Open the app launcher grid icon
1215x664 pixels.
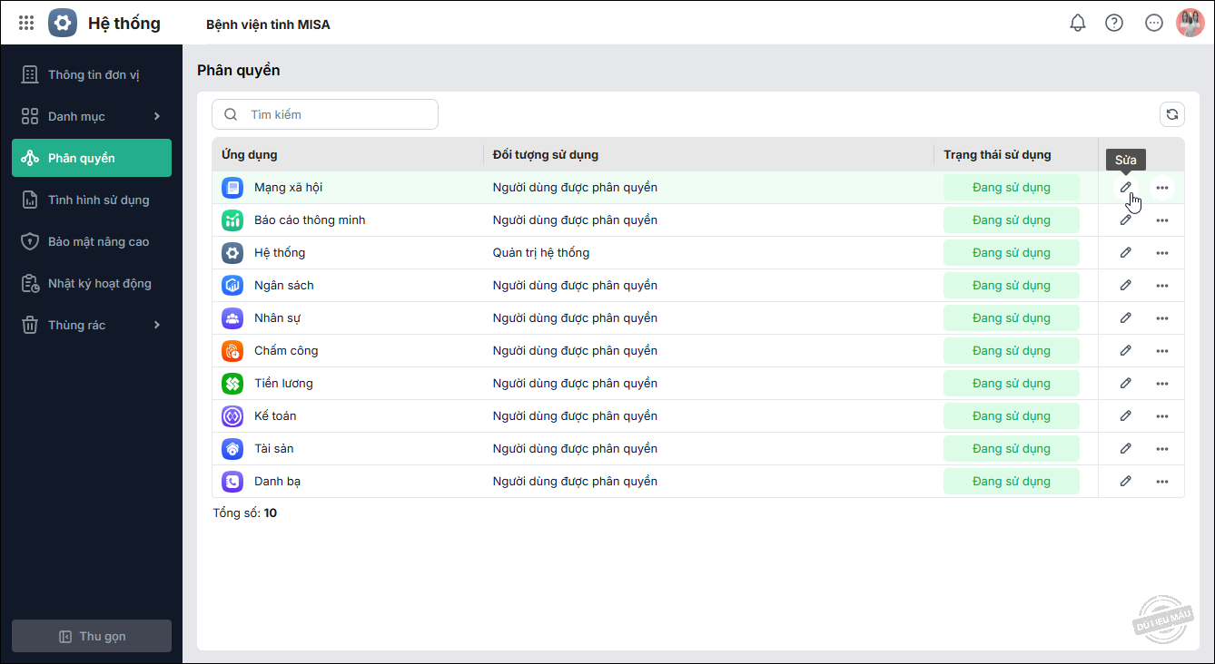point(26,24)
